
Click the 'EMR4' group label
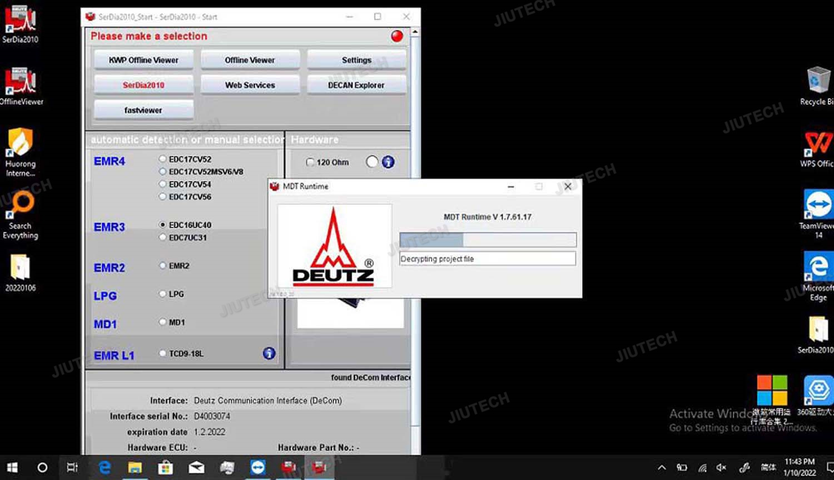click(110, 161)
